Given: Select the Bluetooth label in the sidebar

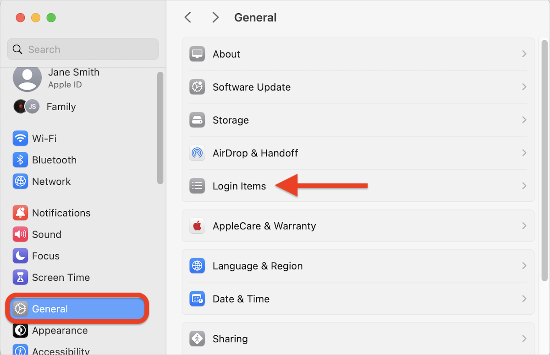Looking at the screenshot, I should 54,160.
